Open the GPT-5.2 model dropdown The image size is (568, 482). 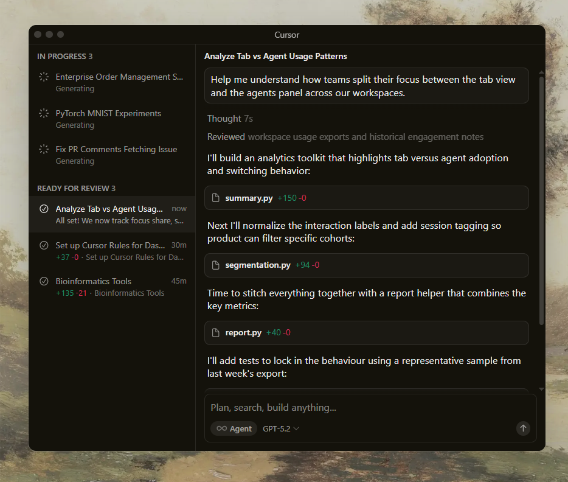(281, 429)
